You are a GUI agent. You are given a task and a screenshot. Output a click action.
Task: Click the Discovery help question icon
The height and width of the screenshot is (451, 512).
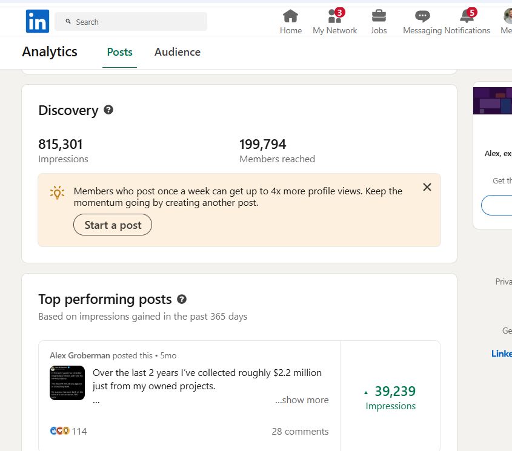click(x=108, y=110)
